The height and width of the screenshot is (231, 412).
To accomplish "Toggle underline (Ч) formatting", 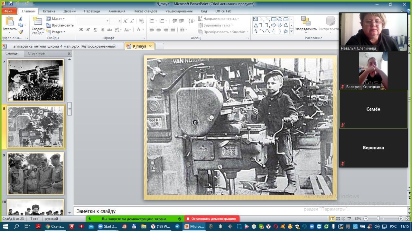I will [95, 30].
